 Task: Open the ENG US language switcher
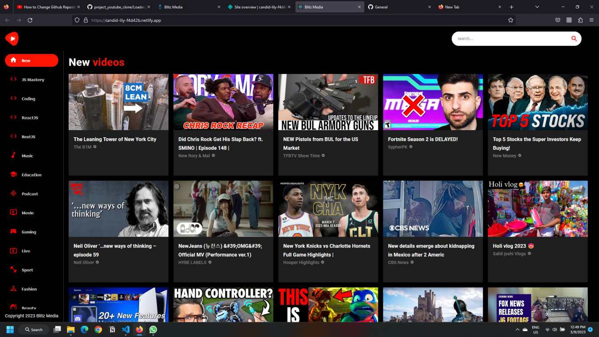pos(535,329)
